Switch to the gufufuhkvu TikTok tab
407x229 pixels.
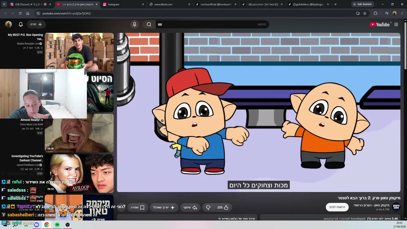point(308,4)
